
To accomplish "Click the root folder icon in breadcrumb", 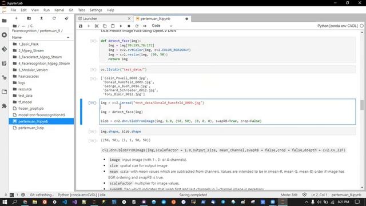I will tap(14, 26).
